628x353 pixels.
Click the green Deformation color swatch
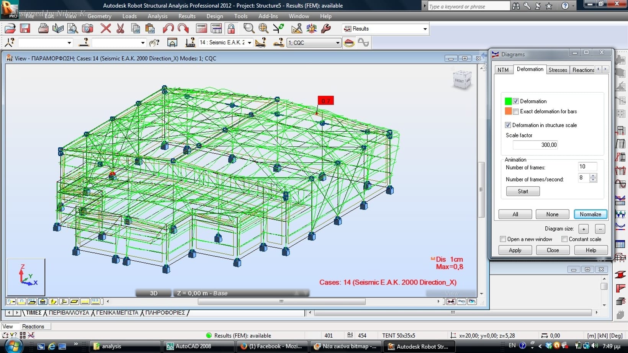click(x=508, y=101)
